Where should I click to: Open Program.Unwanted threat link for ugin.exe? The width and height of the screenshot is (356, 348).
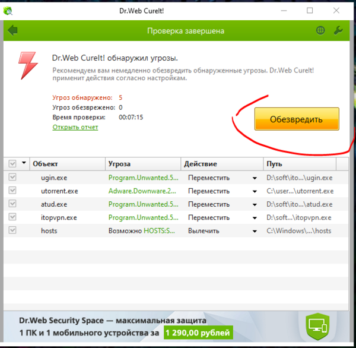(x=143, y=178)
